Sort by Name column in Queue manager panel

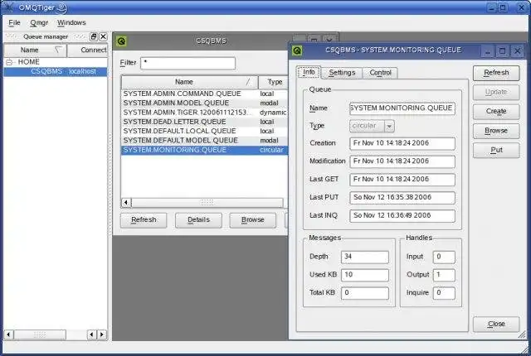pyautogui.click(x=35, y=50)
